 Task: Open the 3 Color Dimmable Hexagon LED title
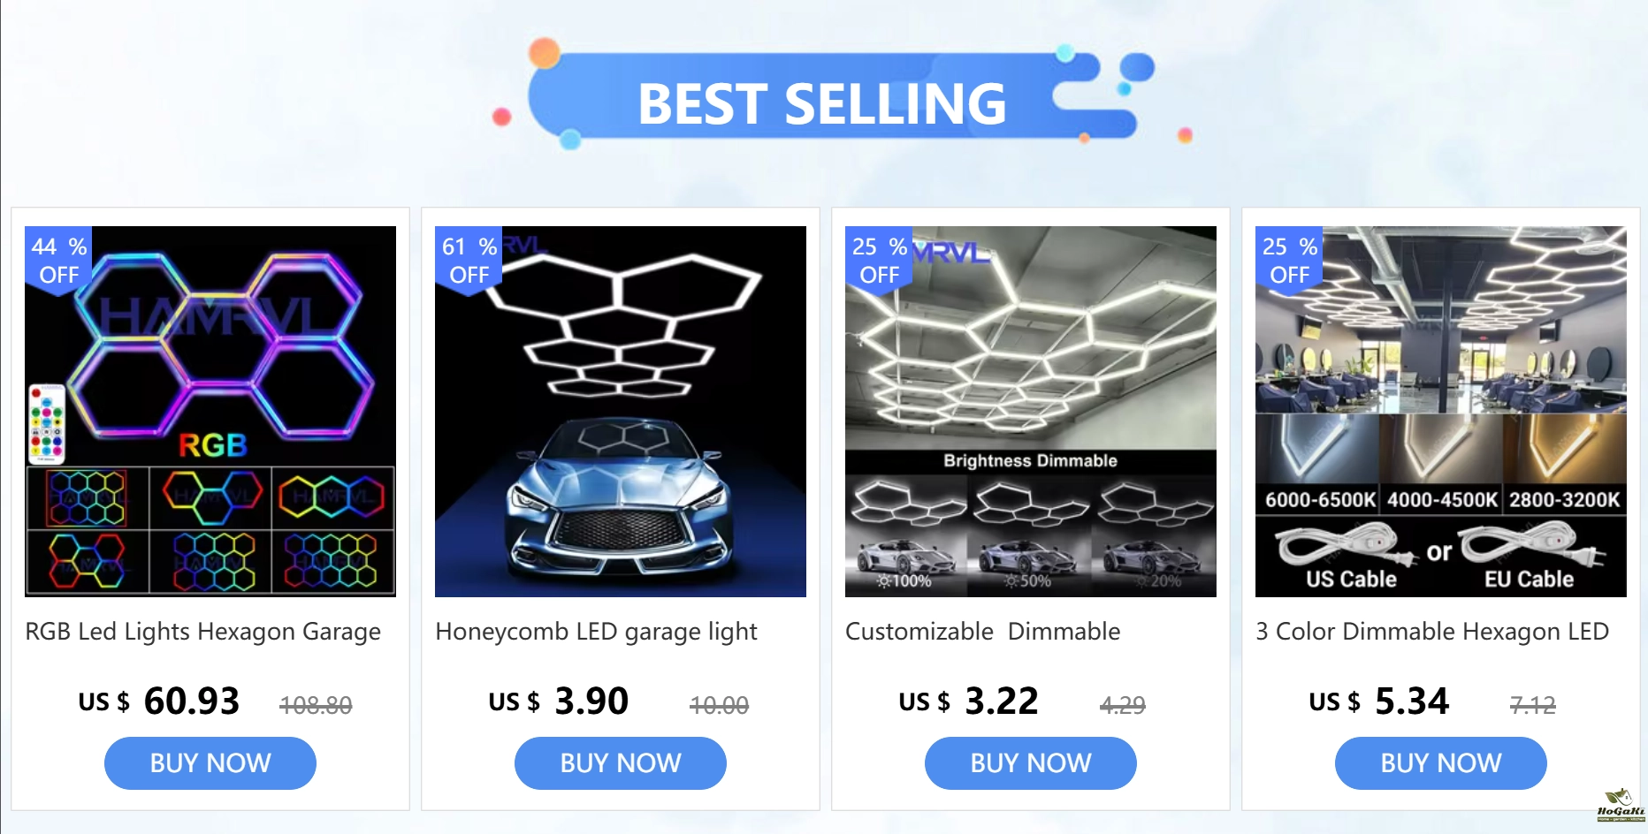(1432, 632)
